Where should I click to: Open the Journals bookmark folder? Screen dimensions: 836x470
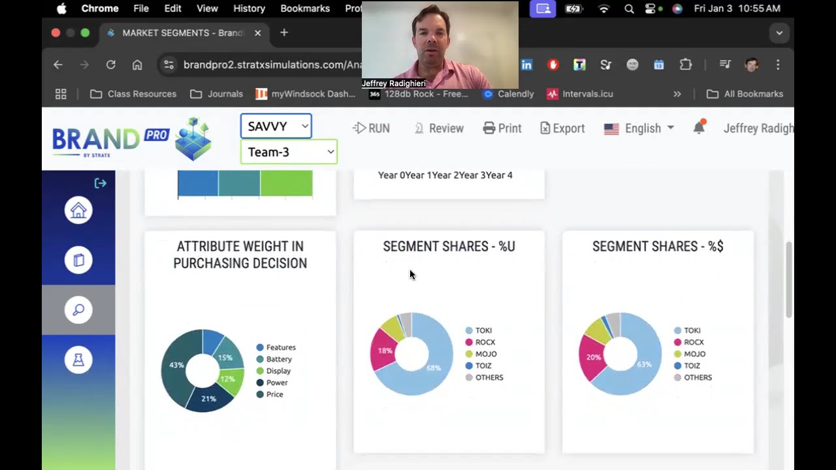[216, 94]
